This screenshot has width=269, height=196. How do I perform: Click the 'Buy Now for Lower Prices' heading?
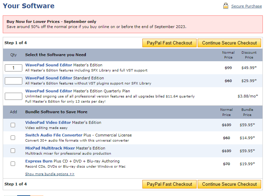(51, 22)
